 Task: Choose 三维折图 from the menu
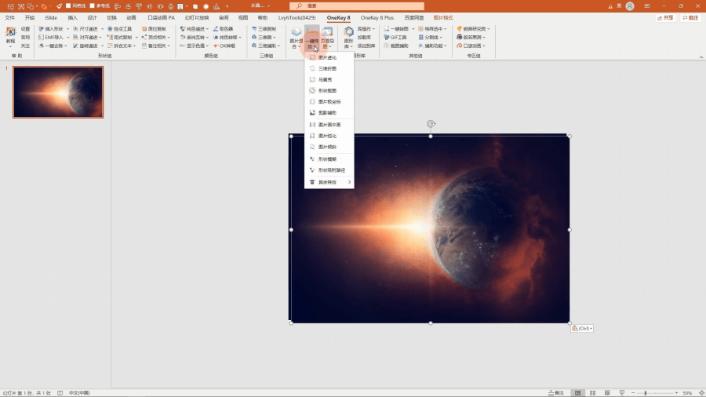point(329,69)
